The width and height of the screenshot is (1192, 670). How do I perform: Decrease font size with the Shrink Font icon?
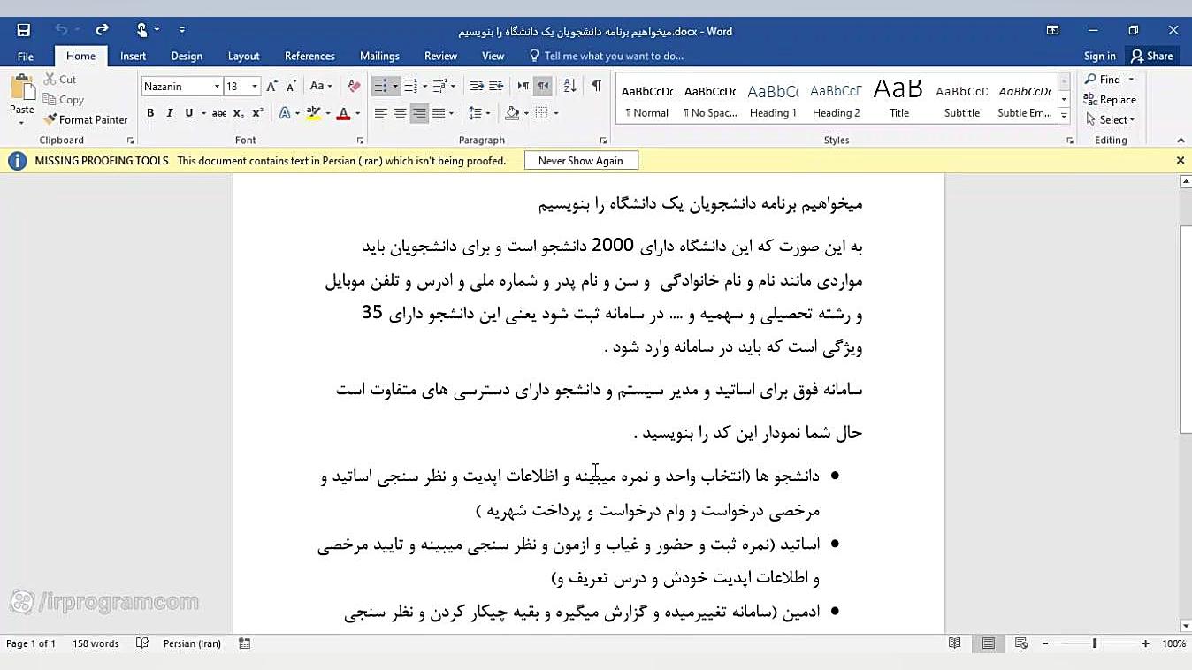coord(291,86)
